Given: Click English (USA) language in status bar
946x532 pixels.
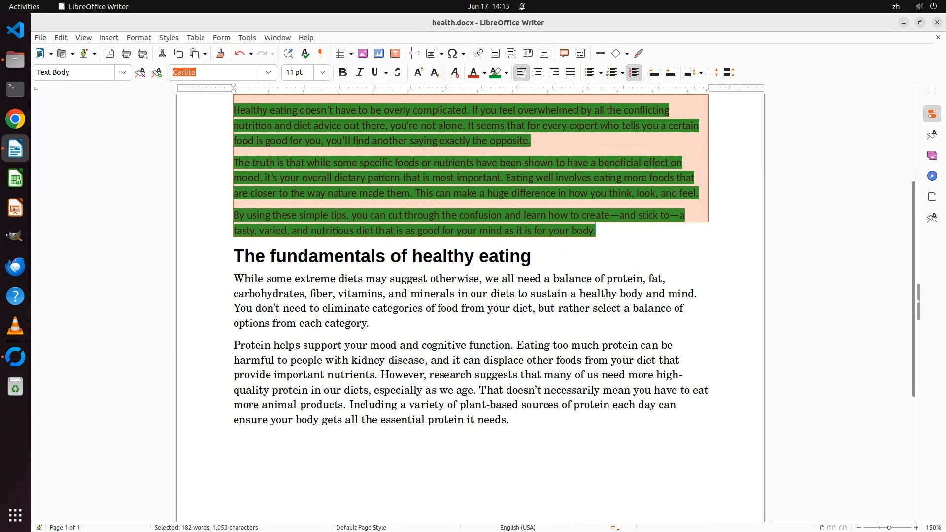Looking at the screenshot, I should [517, 527].
